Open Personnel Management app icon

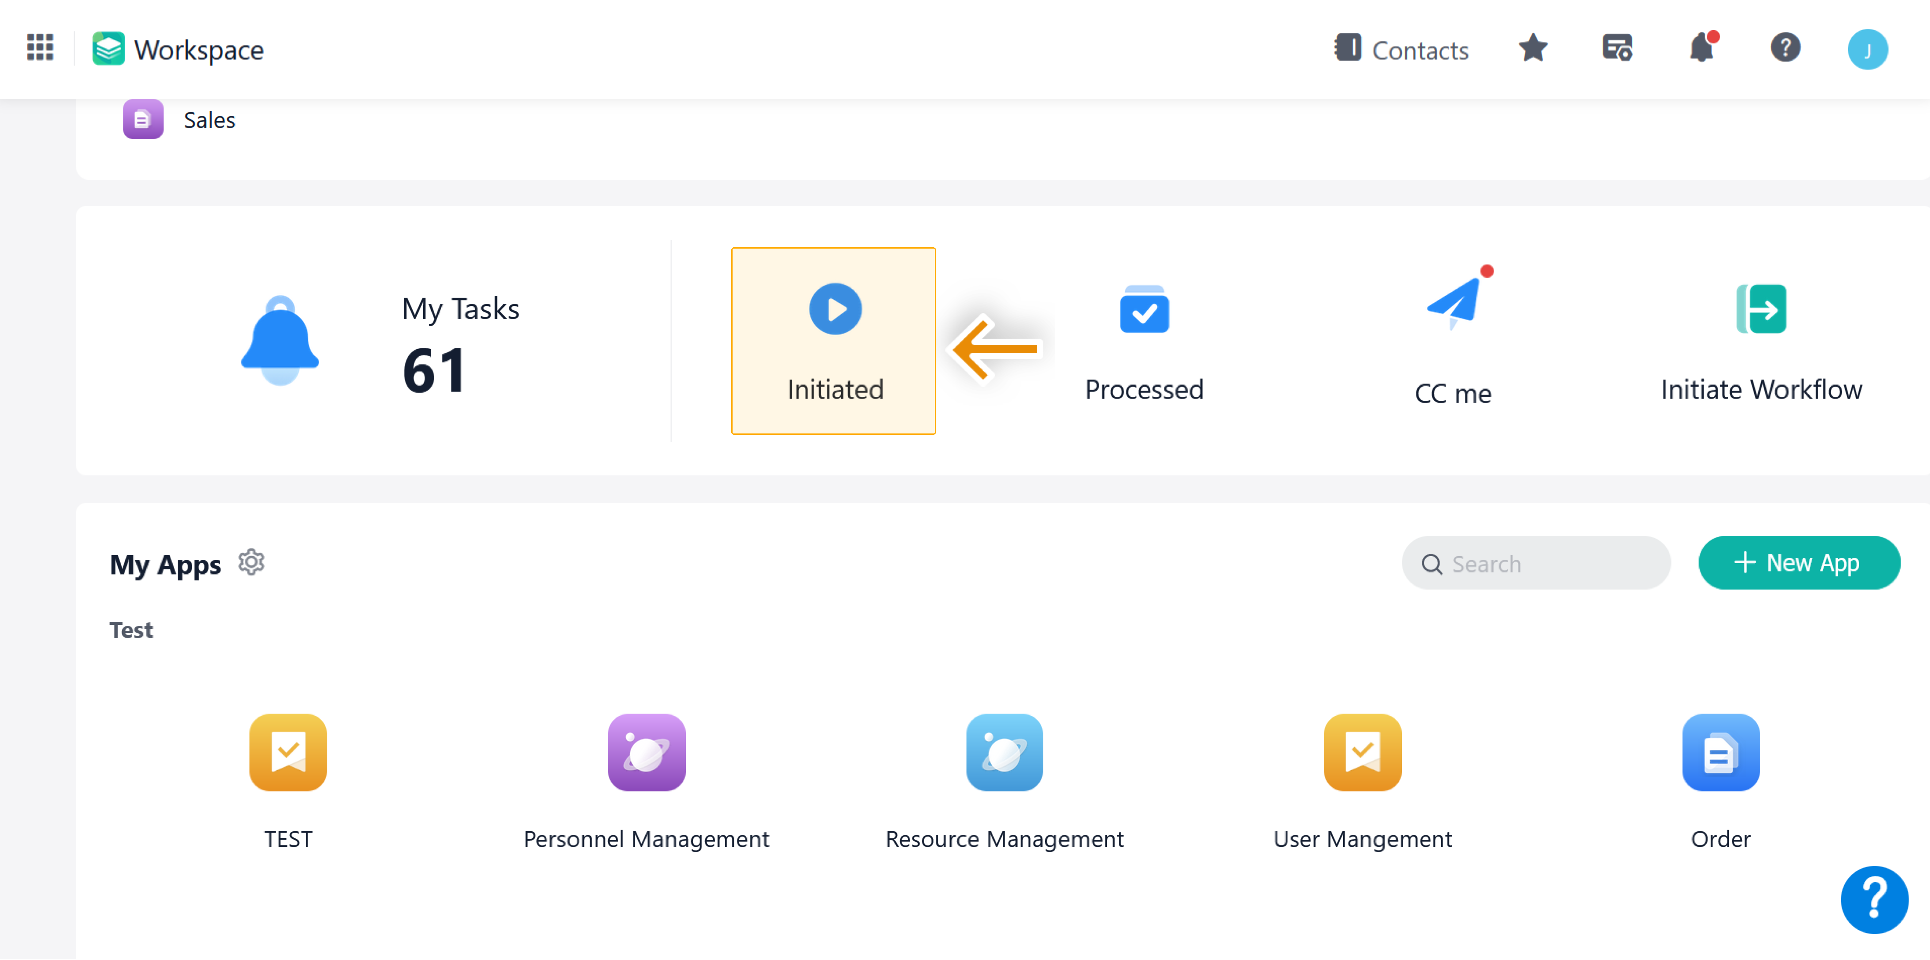tap(646, 752)
